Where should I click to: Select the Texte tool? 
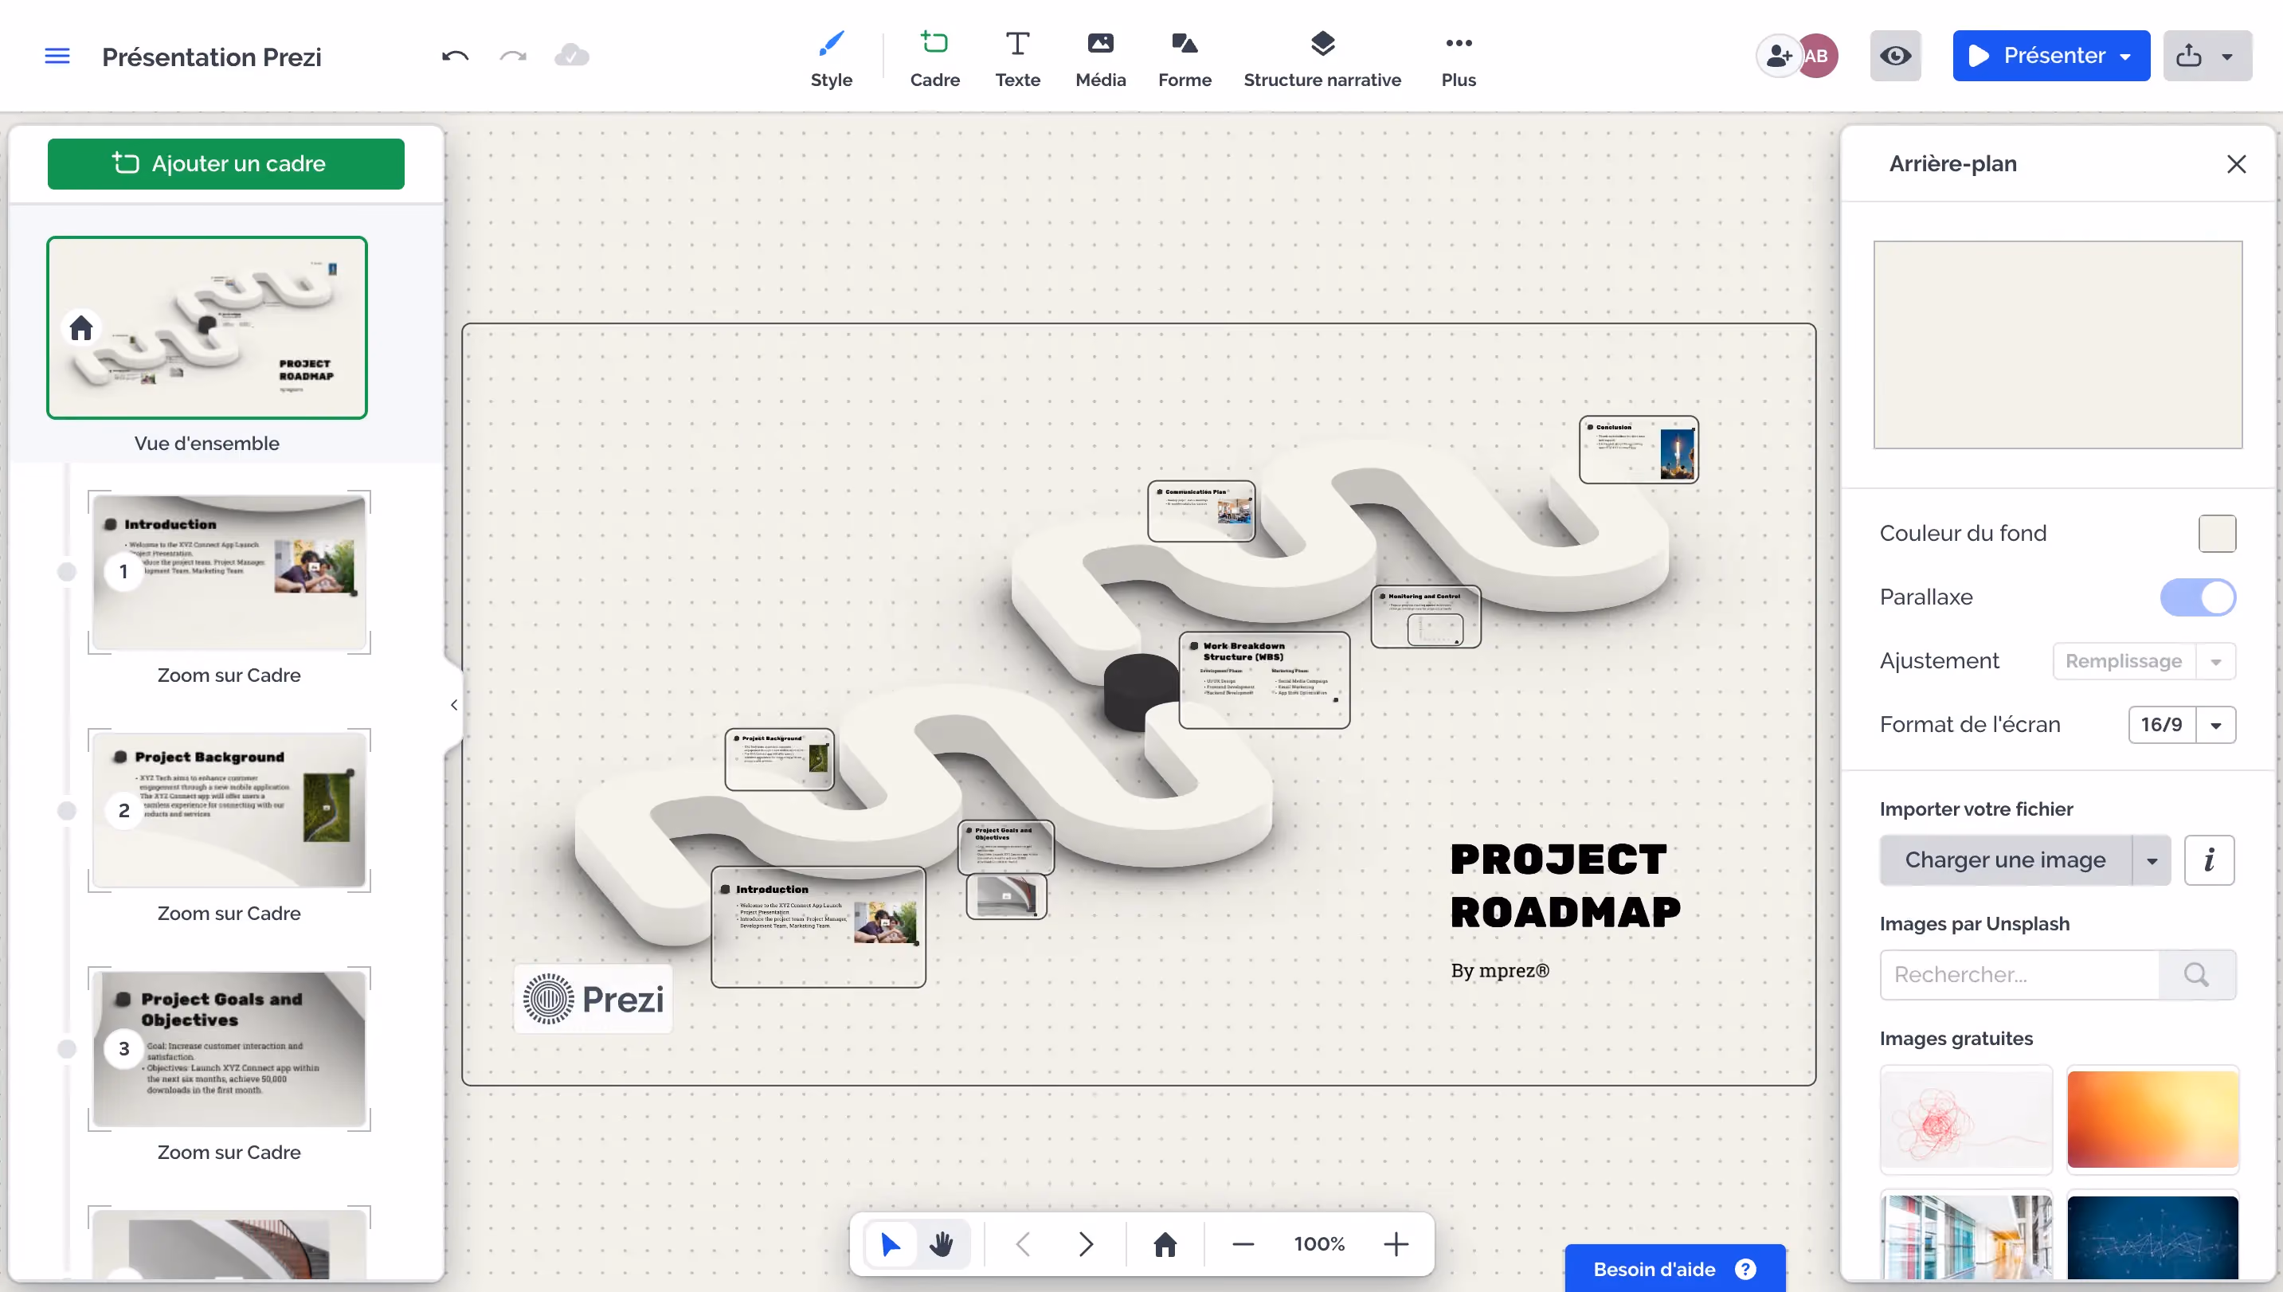pyautogui.click(x=1017, y=59)
